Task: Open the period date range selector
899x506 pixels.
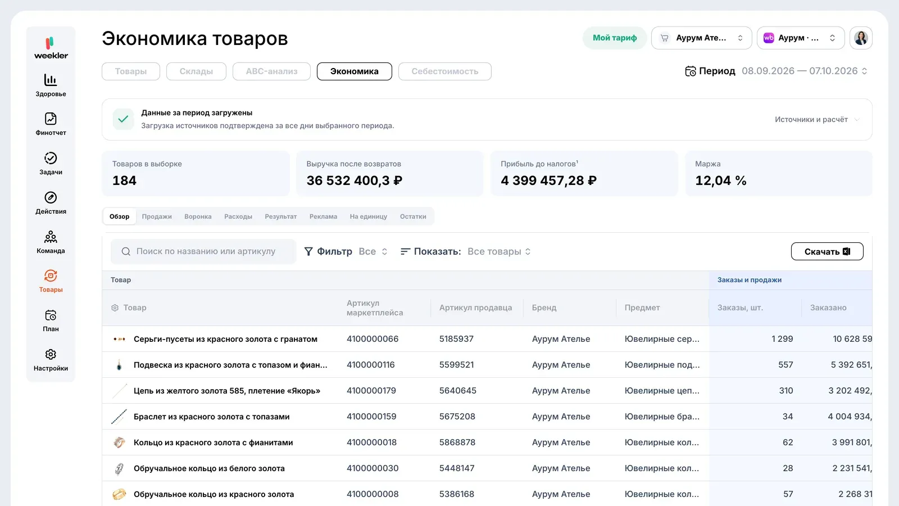Action: pos(804,71)
